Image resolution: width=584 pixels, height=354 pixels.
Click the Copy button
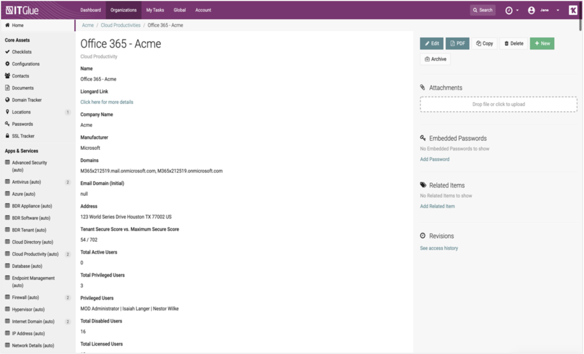point(485,43)
